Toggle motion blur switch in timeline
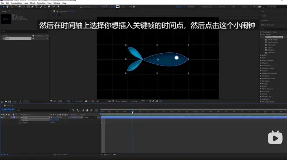 point(91,110)
